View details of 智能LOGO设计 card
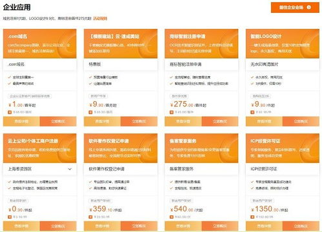The height and width of the screenshot is (232, 322). coord(264,121)
